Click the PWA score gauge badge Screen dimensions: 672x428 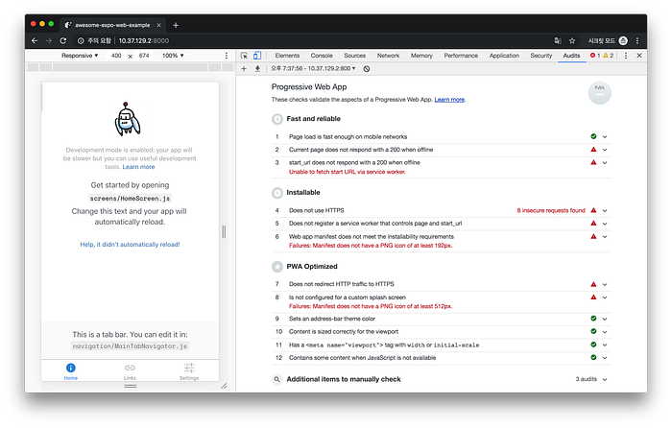point(600,93)
